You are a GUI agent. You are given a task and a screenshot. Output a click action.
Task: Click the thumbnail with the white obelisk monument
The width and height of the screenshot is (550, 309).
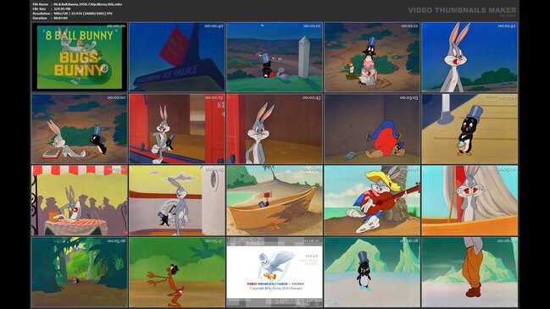pyautogui.click(x=275, y=57)
